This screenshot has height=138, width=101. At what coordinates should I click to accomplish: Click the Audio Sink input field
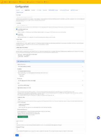50,17
